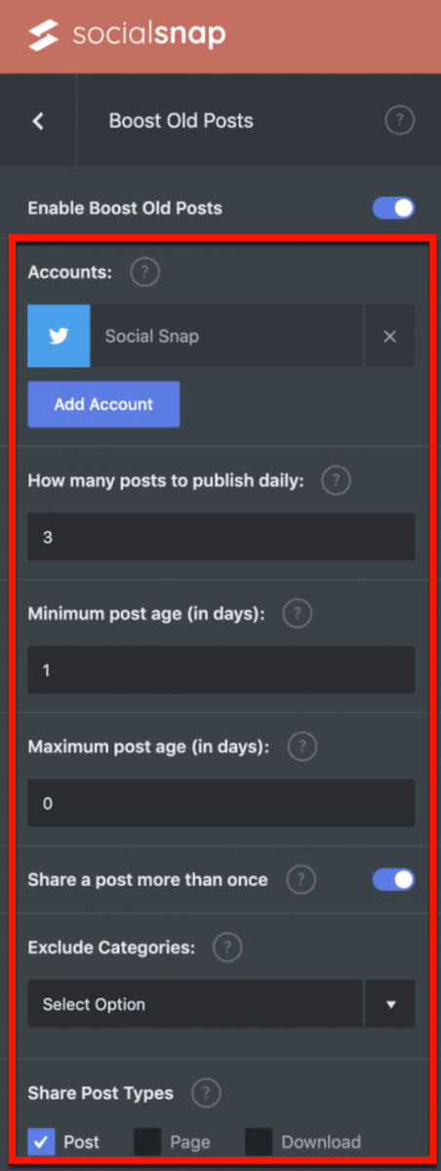Check the Download post type checkbox
Screen dimensions: 441x1171
point(259,1142)
